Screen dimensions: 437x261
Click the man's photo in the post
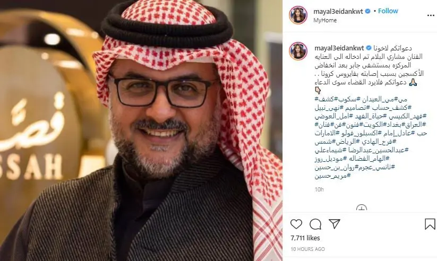pyautogui.click(x=141, y=130)
